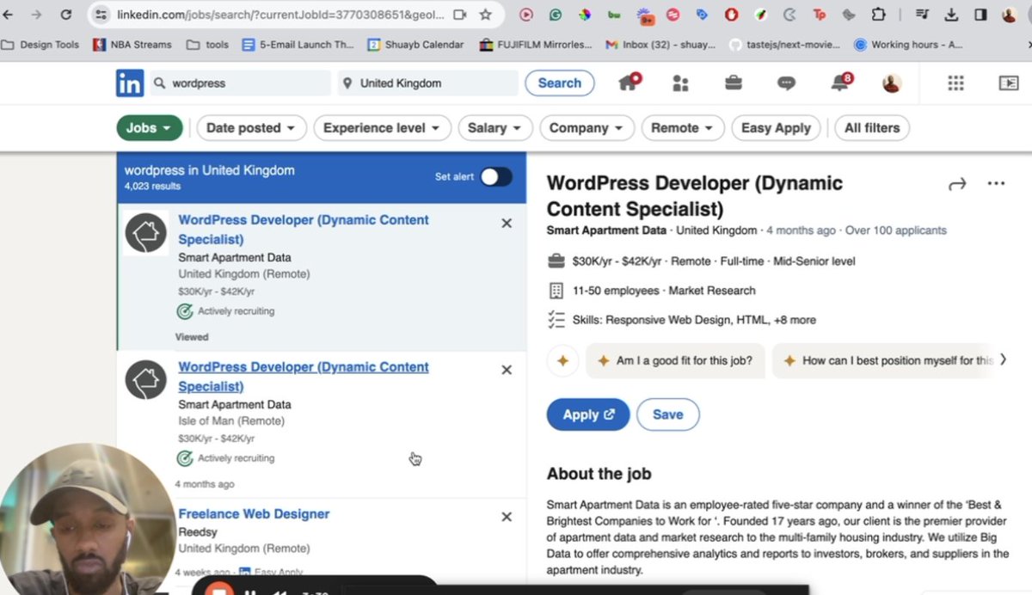Open the Isle of Man WordPress Developer link
The height and width of the screenshot is (595, 1032).
pos(304,377)
